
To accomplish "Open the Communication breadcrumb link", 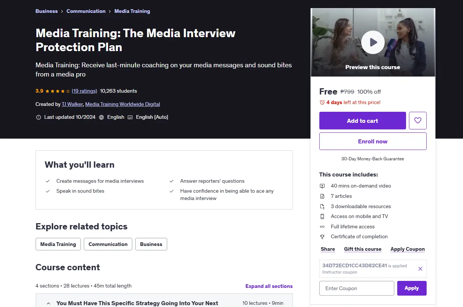I will click(86, 11).
